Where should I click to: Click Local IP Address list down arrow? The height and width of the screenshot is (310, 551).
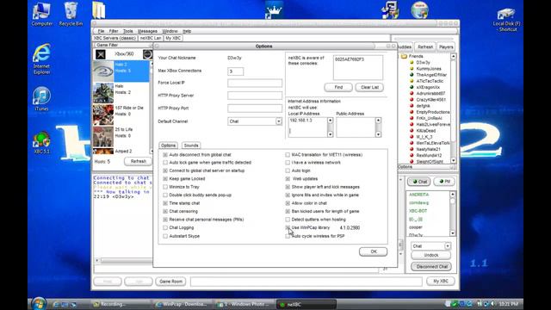click(330, 134)
